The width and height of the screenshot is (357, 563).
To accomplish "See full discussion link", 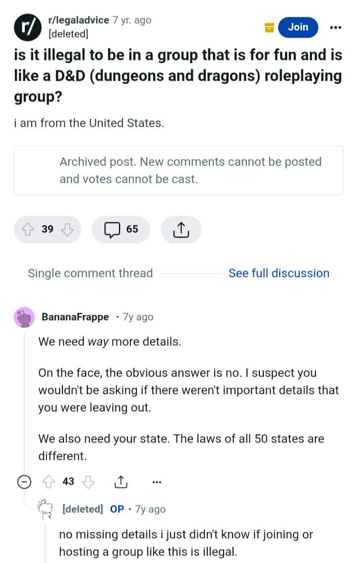I will pos(279,273).
